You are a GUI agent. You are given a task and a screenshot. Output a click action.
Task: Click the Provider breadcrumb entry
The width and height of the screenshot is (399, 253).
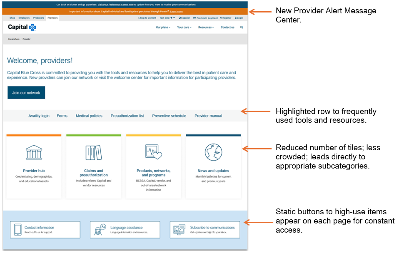click(26, 39)
